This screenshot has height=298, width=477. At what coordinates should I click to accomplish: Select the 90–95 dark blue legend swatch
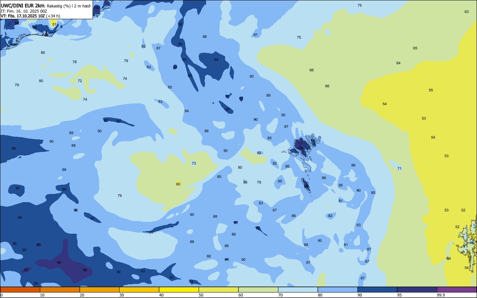pos(377,290)
